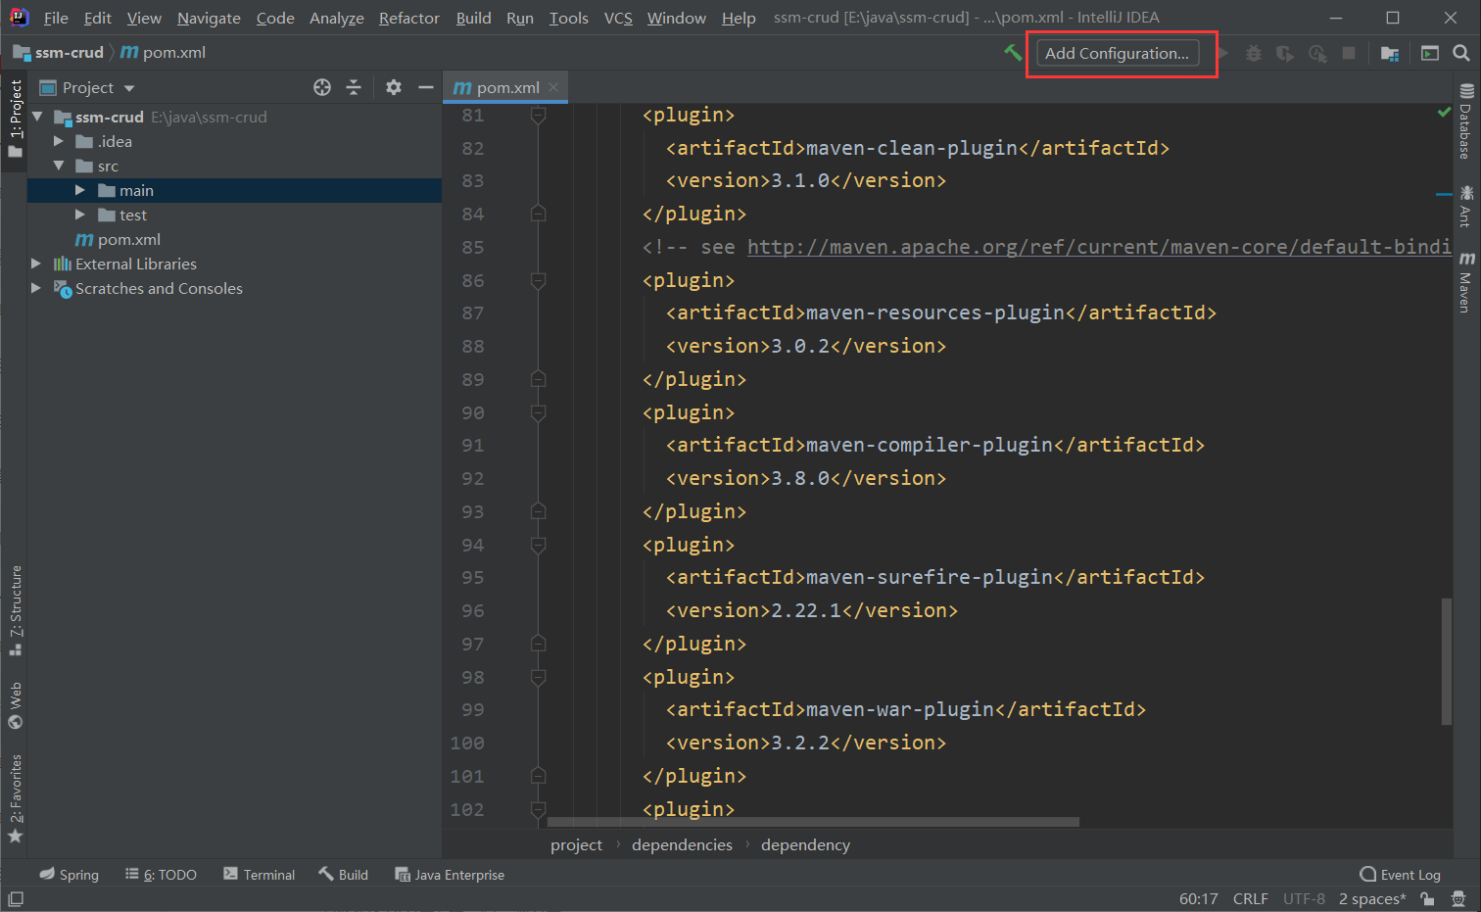Toggle the Web tool window

(x=15, y=705)
